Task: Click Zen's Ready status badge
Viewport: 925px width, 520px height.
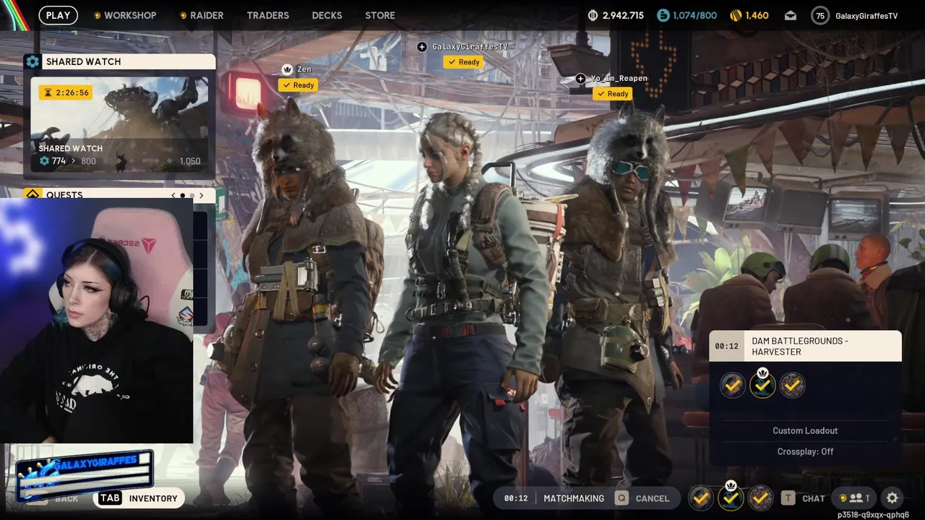Action: coord(298,85)
